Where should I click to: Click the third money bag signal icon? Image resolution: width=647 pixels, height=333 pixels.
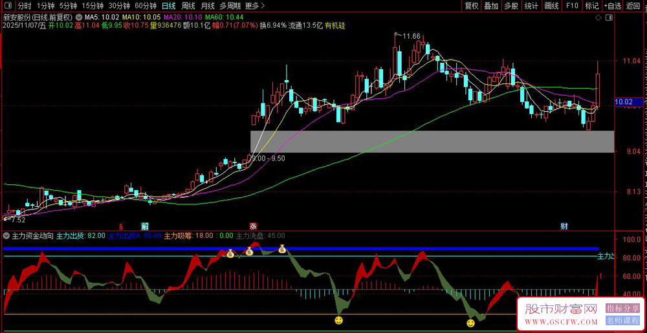(282, 248)
